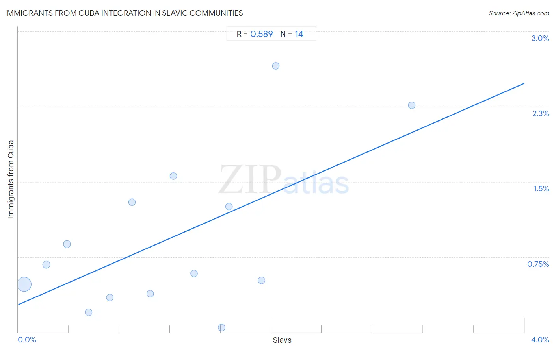554x351 pixels.
Task: Click the 2.3% y-axis tick label
Action: tap(541, 113)
